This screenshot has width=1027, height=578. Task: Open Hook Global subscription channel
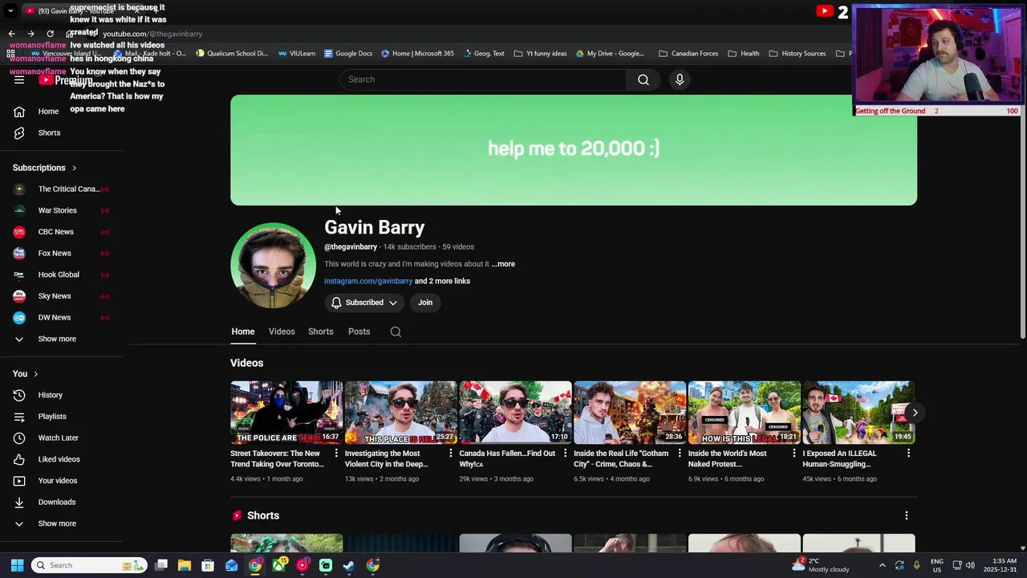pyautogui.click(x=63, y=275)
